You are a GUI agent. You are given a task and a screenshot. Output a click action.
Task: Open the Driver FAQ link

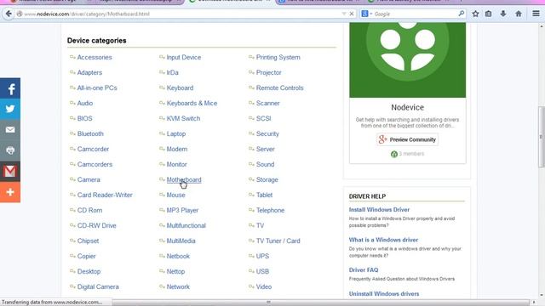(x=364, y=270)
